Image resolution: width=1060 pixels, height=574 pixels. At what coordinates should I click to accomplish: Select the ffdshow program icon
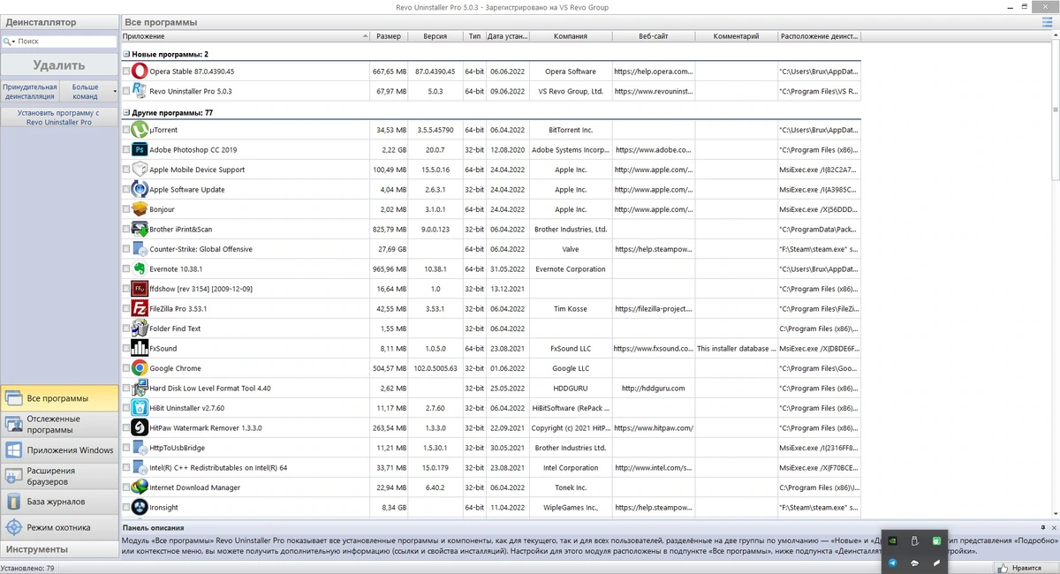click(x=140, y=289)
